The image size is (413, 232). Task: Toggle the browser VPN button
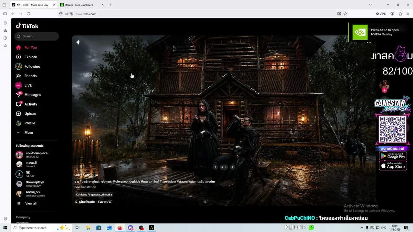[x=381, y=14]
